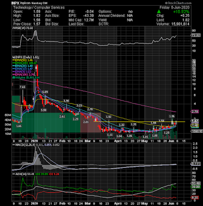
Task: Click the 1.66 price low label
Action: coord(19,126)
